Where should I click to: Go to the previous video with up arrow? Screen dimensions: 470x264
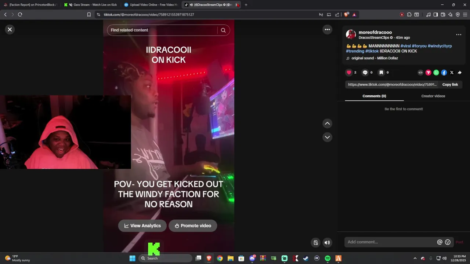(327, 124)
